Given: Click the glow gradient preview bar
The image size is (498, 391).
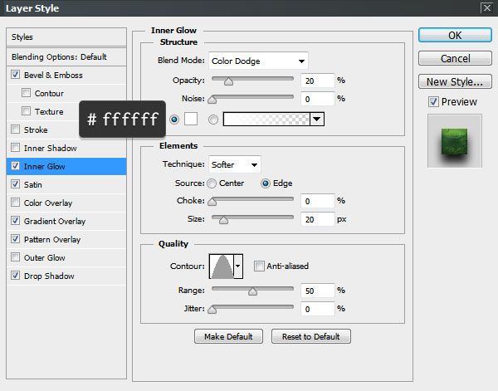Looking at the screenshot, I should 266,119.
